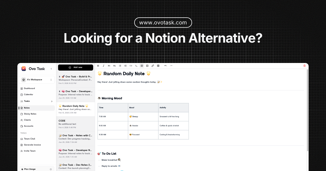326x171 pixels.
Task: Apply italic formatting from the toolbar
Action: [x=103, y=66]
